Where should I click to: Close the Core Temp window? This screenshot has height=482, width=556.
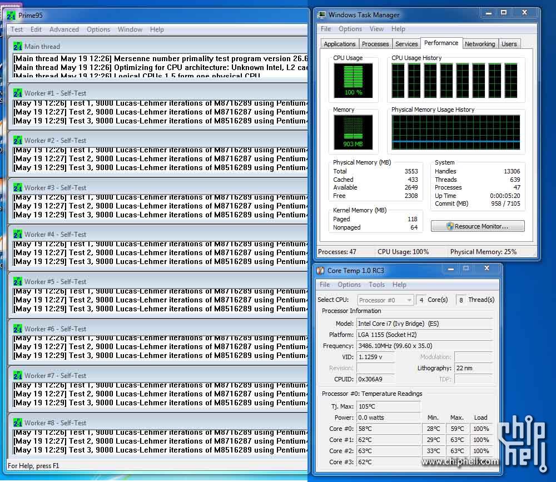487,269
